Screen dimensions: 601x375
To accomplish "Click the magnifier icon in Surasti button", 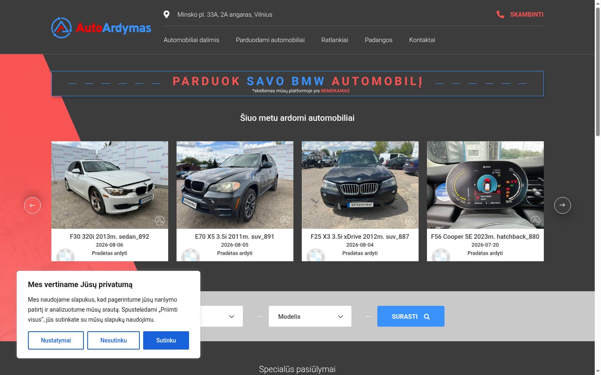I will click(427, 317).
